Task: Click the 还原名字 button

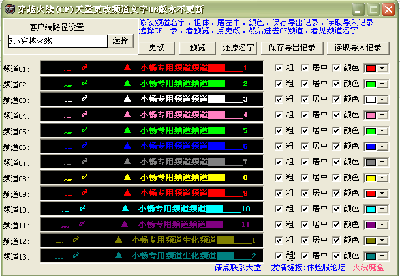Action: click(238, 48)
